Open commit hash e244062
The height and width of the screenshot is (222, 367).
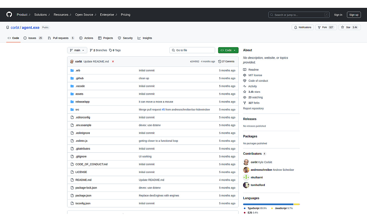coord(195,61)
